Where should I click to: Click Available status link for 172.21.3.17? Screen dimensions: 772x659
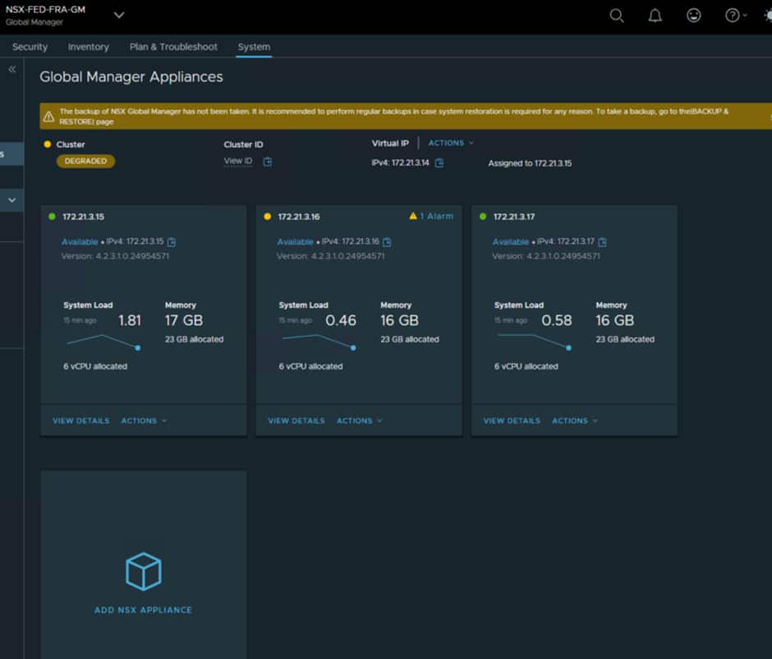coord(511,241)
